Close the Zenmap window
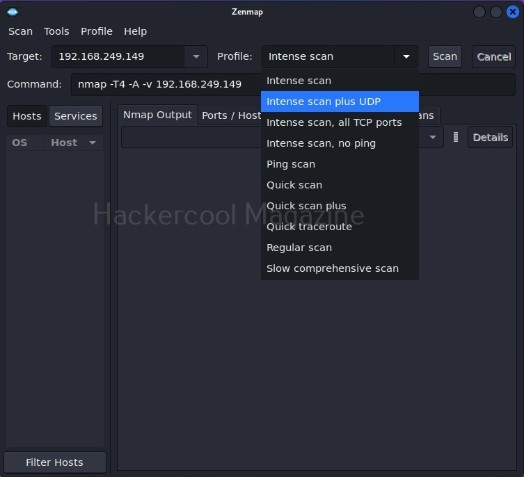 512,12
